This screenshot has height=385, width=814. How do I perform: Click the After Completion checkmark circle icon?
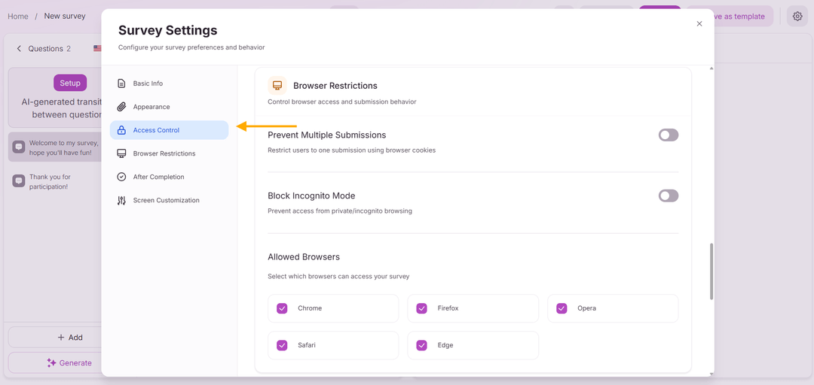[121, 177]
